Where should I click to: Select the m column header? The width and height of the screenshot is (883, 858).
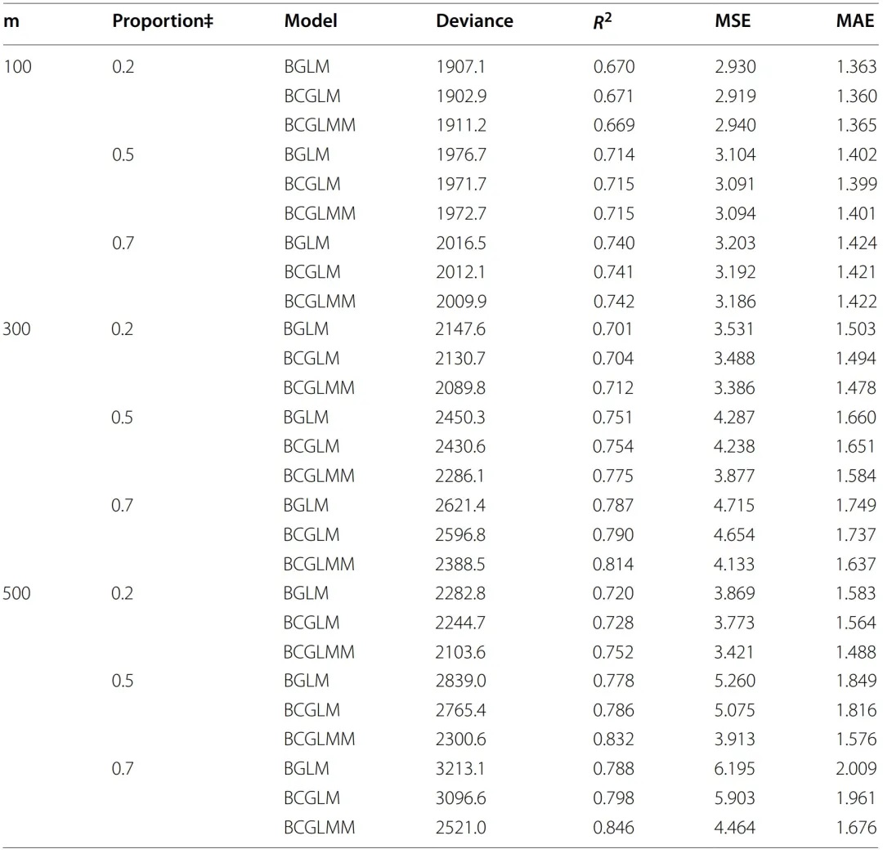(x=11, y=21)
